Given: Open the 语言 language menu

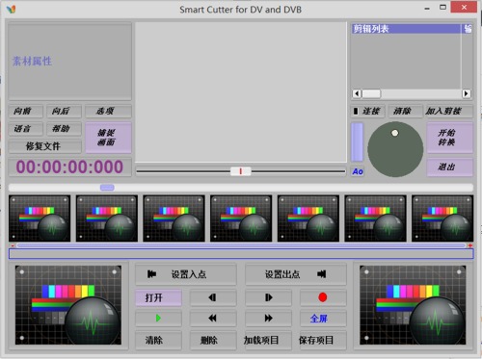Looking at the screenshot, I should pos(26,129).
